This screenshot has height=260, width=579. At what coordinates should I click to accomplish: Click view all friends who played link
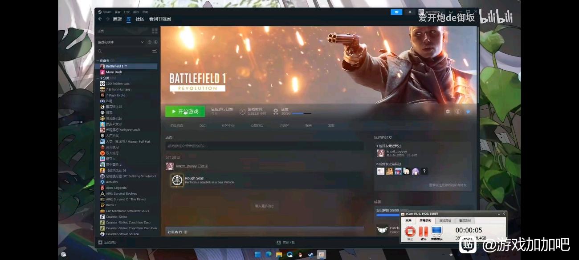tap(448, 185)
